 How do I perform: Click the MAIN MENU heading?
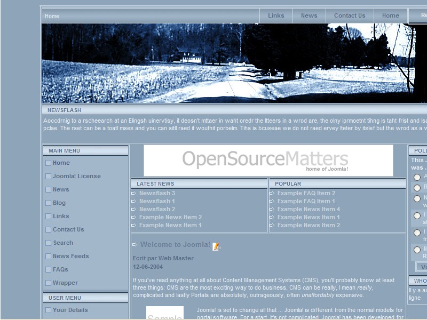point(64,151)
